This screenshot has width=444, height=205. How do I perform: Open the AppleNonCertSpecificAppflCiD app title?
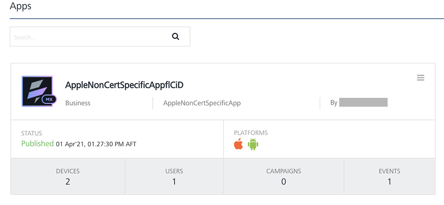click(124, 85)
